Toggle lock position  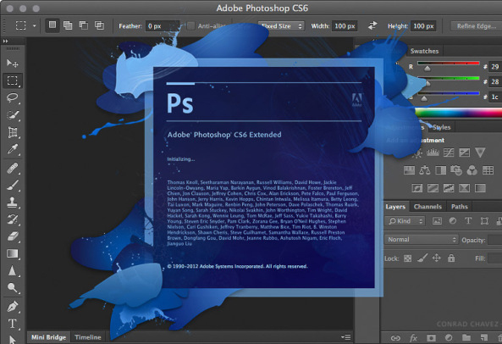(x=436, y=258)
